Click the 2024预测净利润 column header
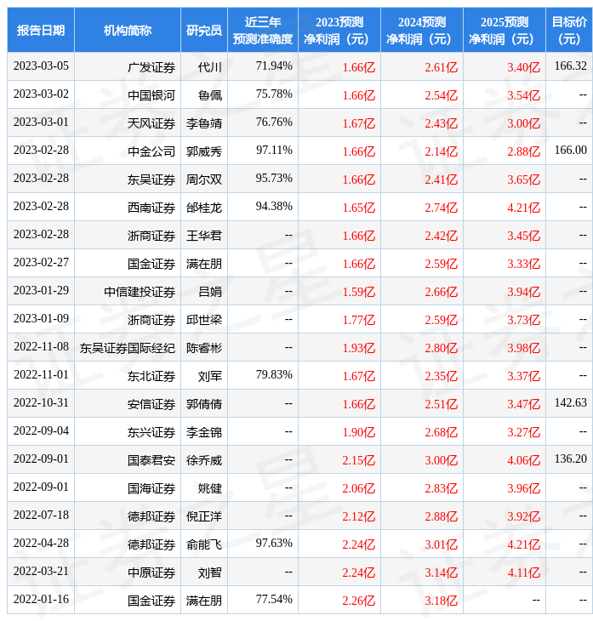The image size is (593, 621). point(421,31)
